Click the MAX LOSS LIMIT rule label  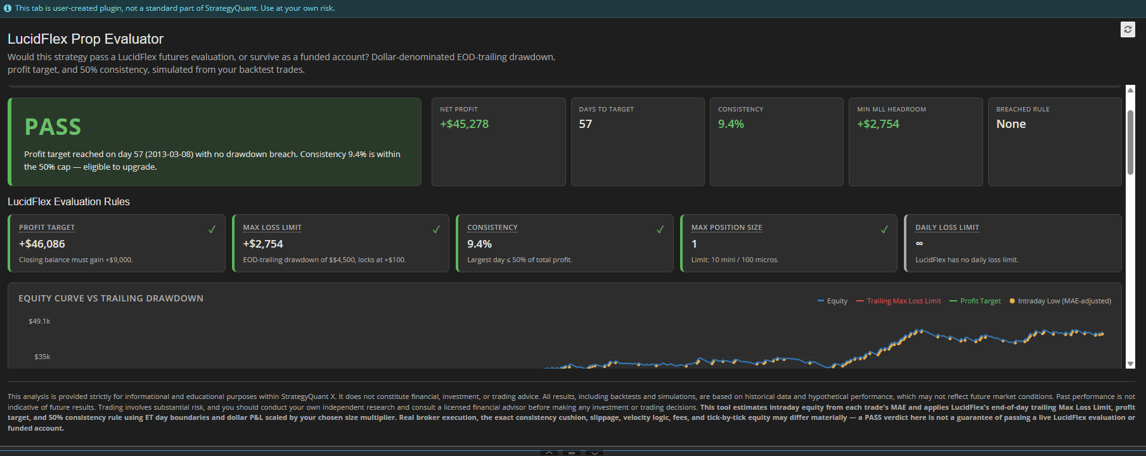[x=272, y=227]
